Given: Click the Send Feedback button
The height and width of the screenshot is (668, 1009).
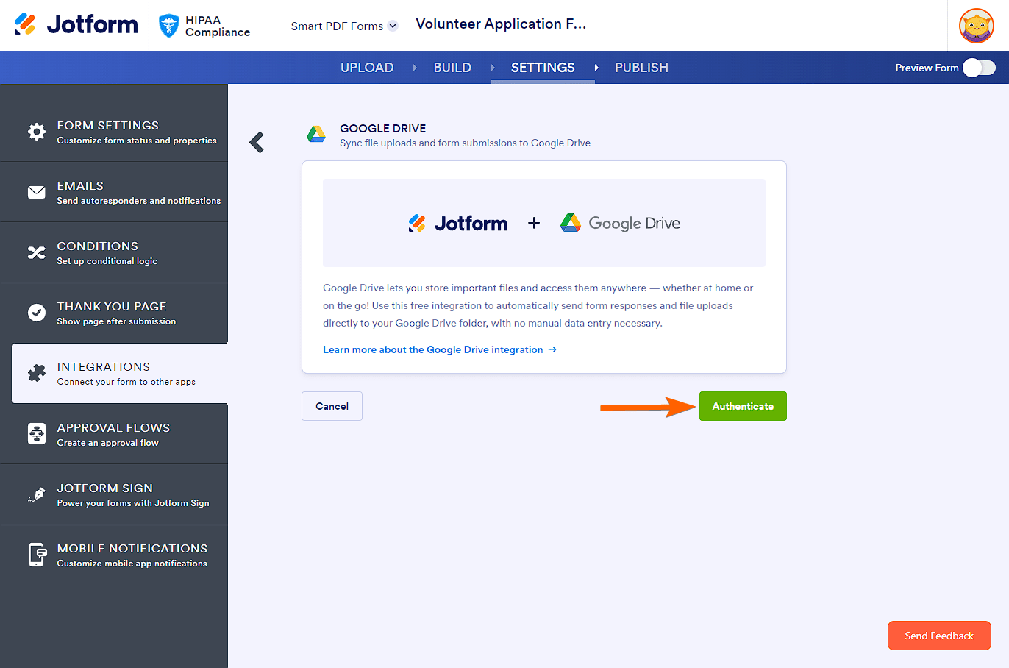Looking at the screenshot, I should [939, 636].
